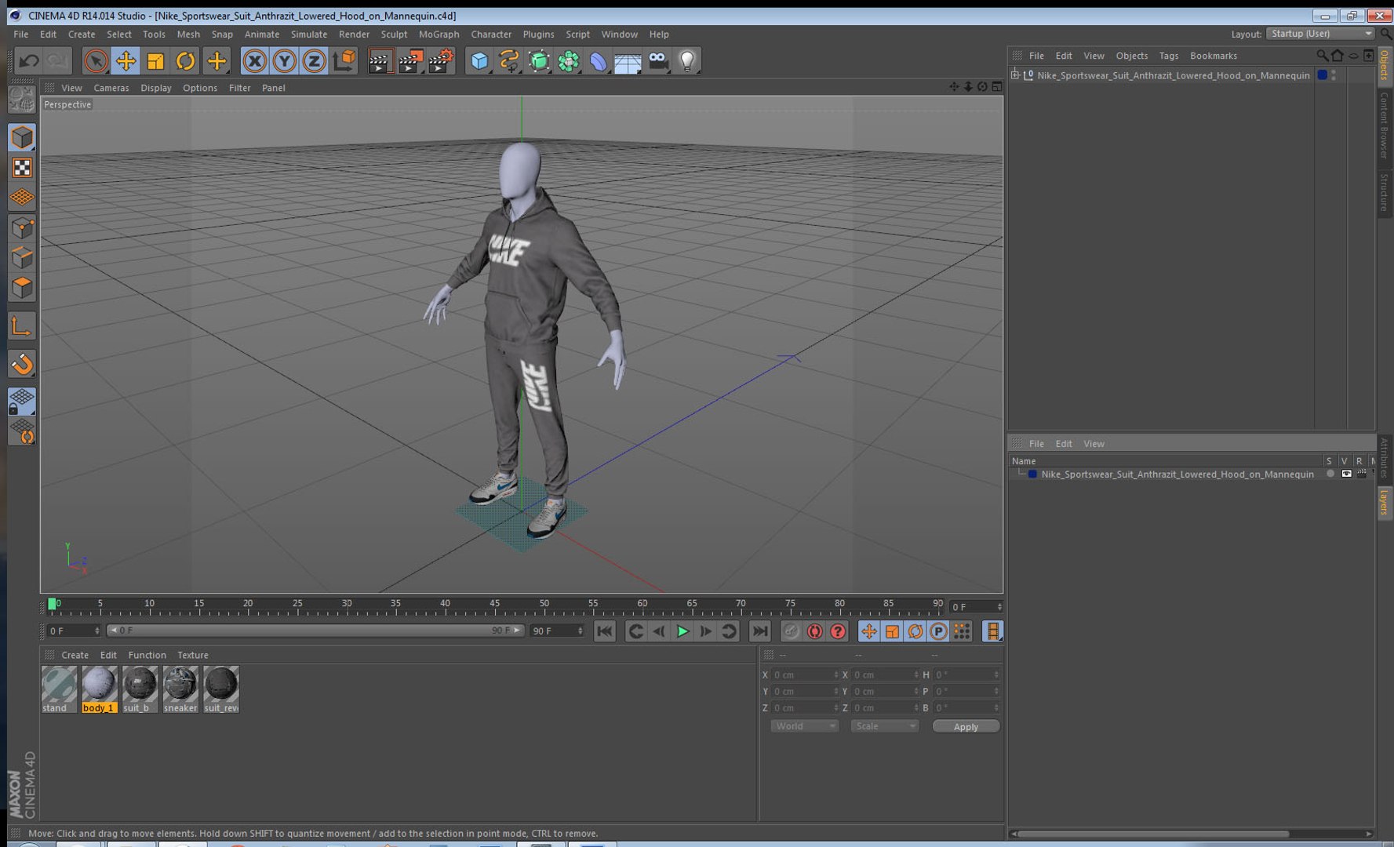This screenshot has width=1394, height=847.
Task: Click the Apply coordinates button
Action: point(966,727)
